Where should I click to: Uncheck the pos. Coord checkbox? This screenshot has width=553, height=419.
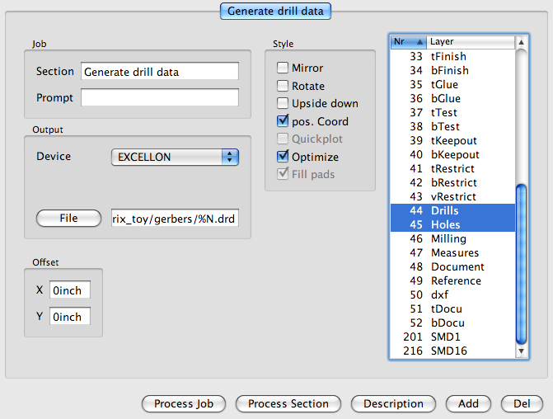pos(283,121)
